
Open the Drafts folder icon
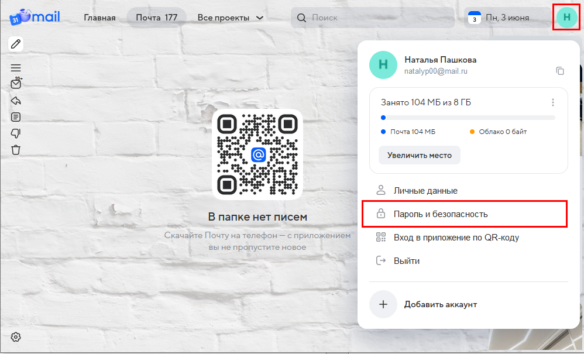tap(16, 117)
